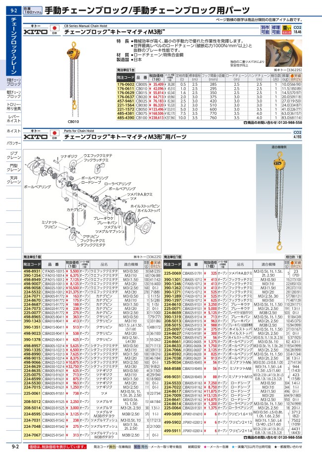Select order code 499-5911 for ワリピン2×14
322x455 pixels.
tap(172, 431)
